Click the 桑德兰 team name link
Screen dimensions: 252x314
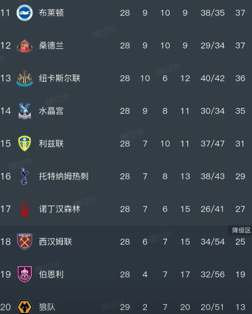coord(51,46)
